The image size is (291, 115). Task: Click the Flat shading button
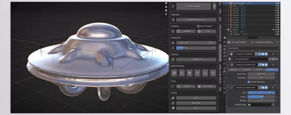(206, 31)
